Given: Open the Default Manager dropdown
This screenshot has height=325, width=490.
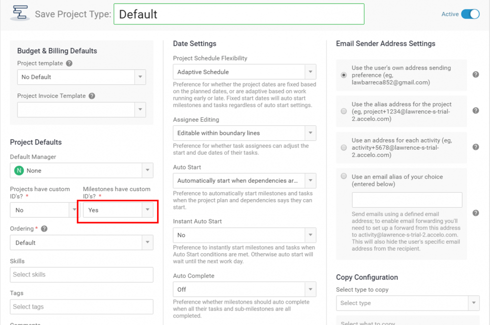Looking at the screenshot, I should pyautogui.click(x=81, y=171).
